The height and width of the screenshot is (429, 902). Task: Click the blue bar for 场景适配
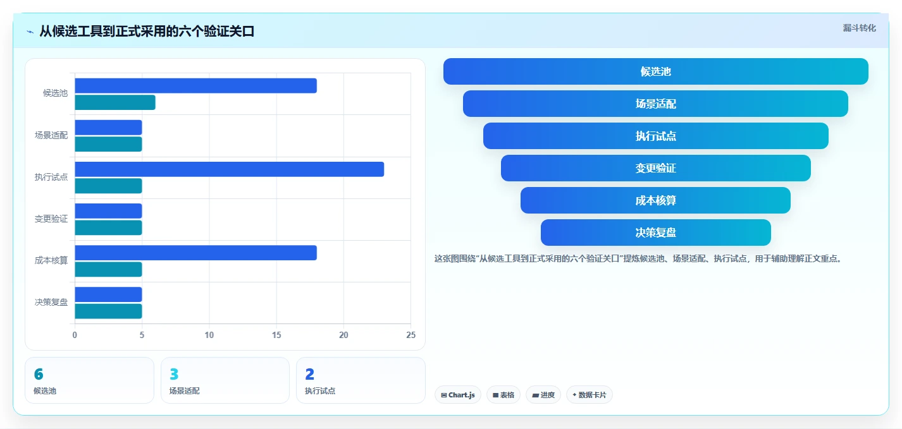pos(108,128)
